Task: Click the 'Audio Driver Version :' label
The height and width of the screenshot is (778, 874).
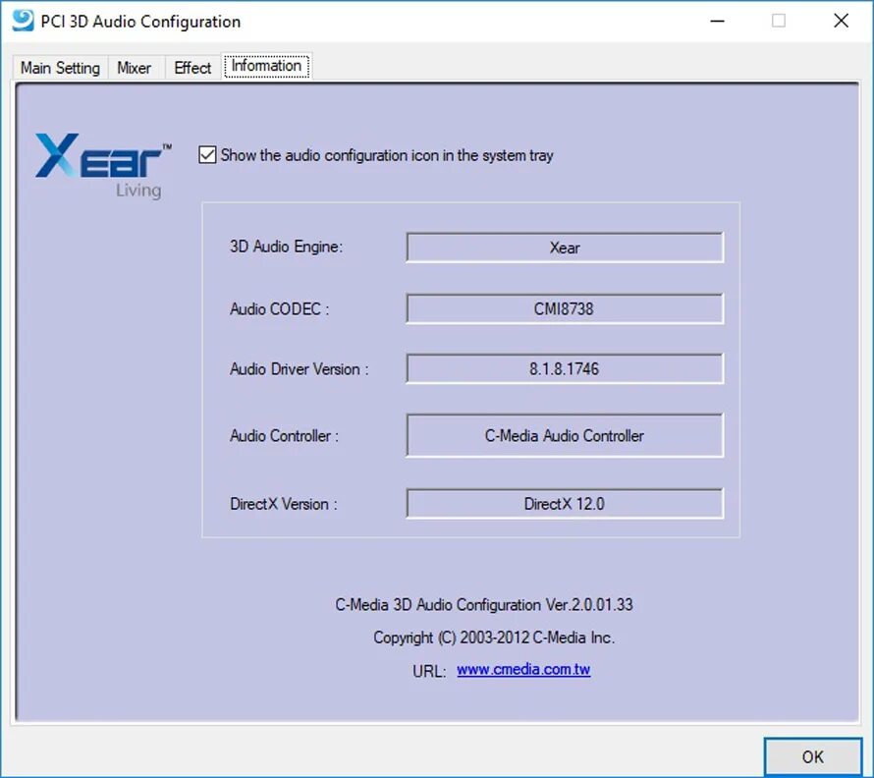Action: click(300, 369)
